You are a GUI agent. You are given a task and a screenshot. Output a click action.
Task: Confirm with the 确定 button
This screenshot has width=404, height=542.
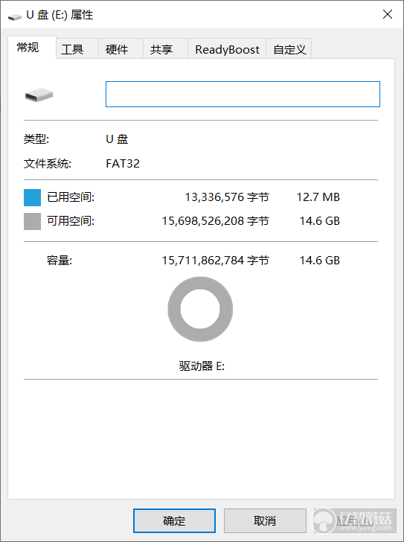tap(174, 520)
